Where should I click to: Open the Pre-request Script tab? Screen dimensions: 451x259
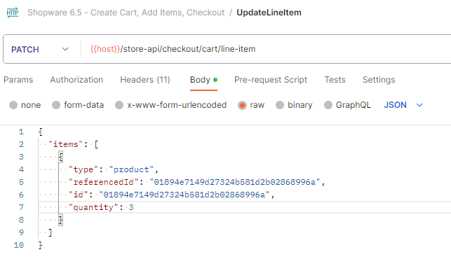[x=271, y=80]
